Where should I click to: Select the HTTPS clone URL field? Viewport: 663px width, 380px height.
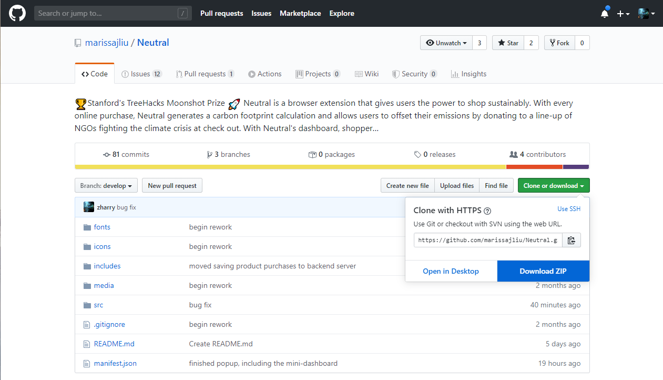(488, 240)
